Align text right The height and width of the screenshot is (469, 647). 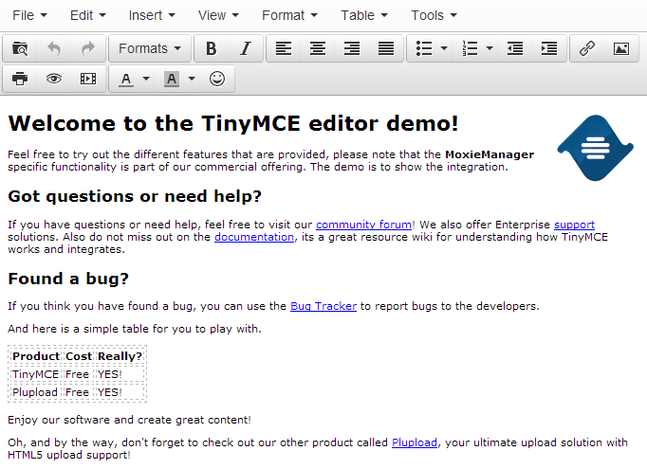pyautogui.click(x=352, y=48)
